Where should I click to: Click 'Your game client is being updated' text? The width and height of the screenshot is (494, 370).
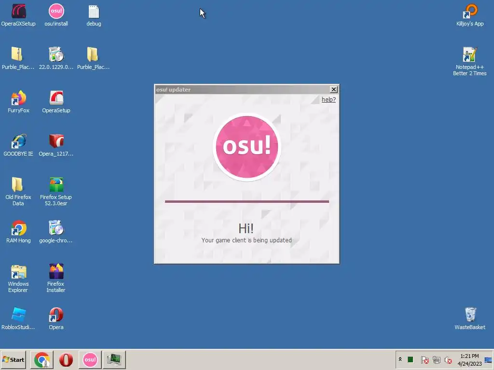tap(247, 240)
